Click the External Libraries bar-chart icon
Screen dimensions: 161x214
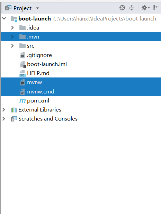click(x=14, y=110)
